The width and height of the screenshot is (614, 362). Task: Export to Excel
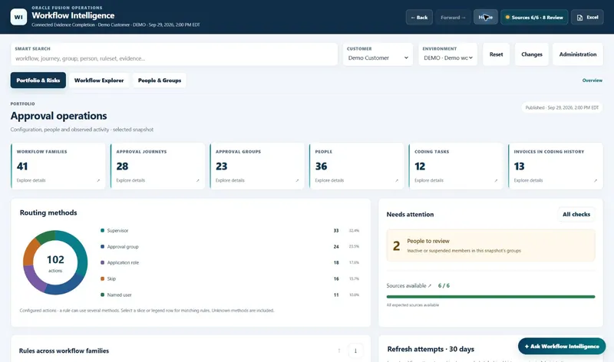click(587, 17)
